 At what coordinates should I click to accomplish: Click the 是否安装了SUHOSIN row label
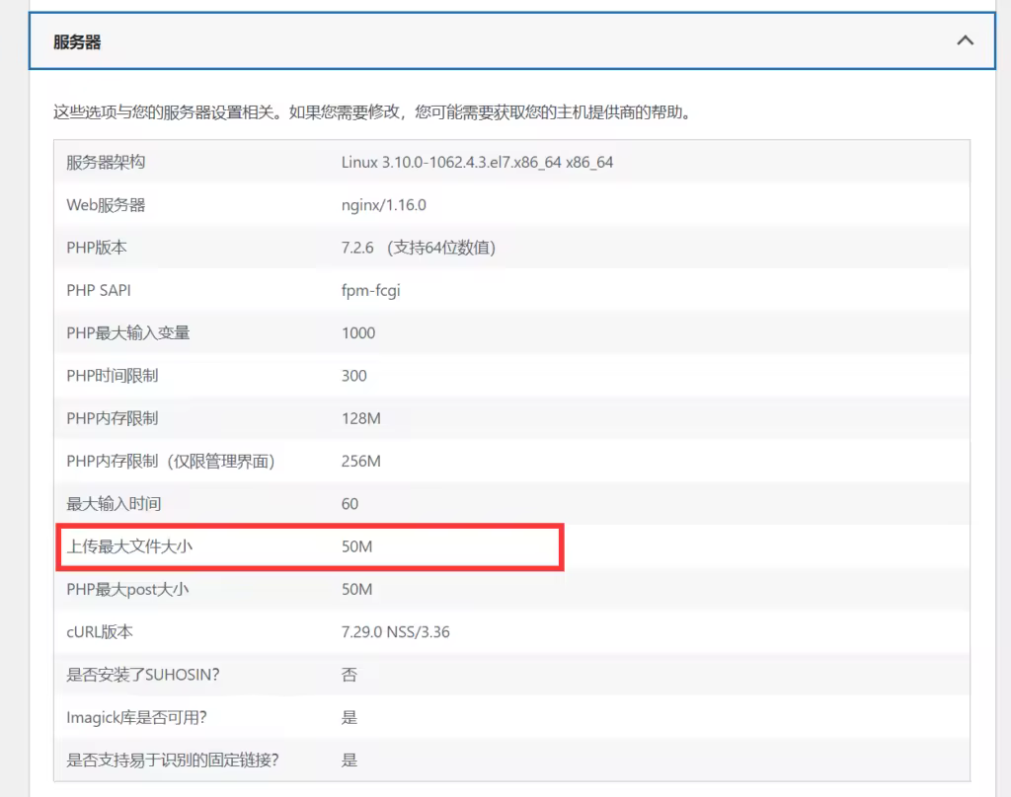coord(143,675)
